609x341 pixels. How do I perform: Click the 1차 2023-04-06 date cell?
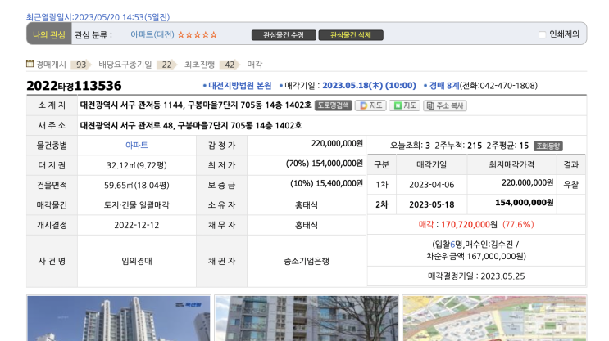click(431, 185)
